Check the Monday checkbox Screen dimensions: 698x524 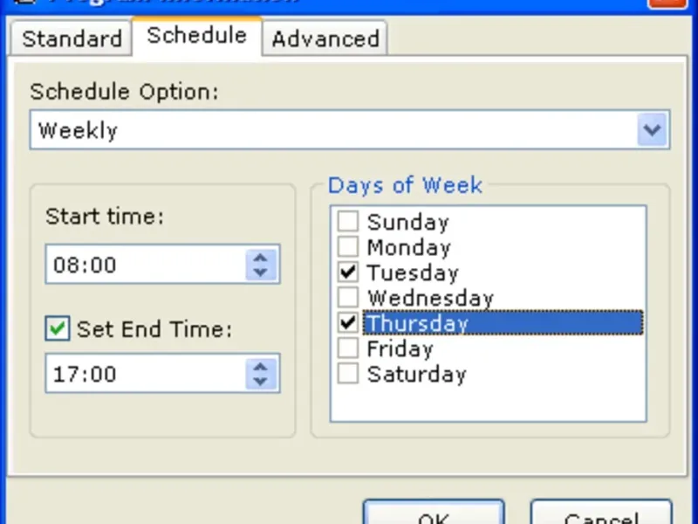[x=348, y=247]
